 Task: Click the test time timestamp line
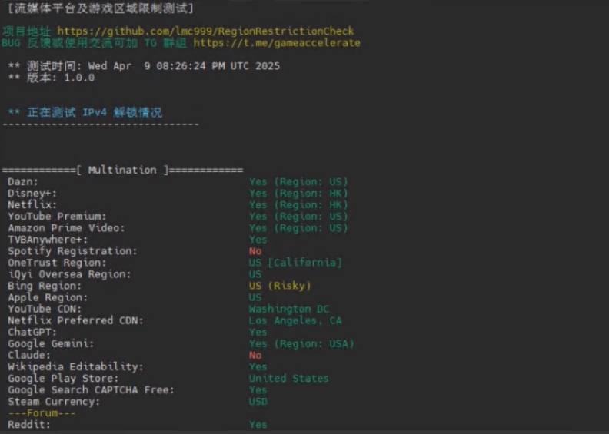click(x=144, y=66)
